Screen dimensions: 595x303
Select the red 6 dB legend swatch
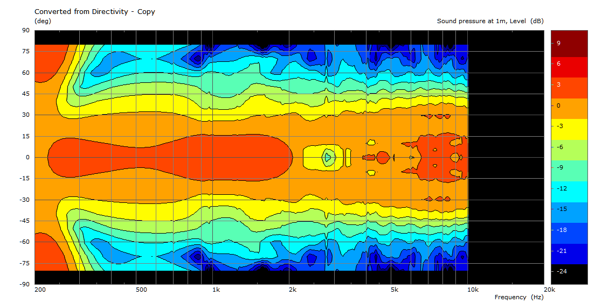(x=569, y=67)
